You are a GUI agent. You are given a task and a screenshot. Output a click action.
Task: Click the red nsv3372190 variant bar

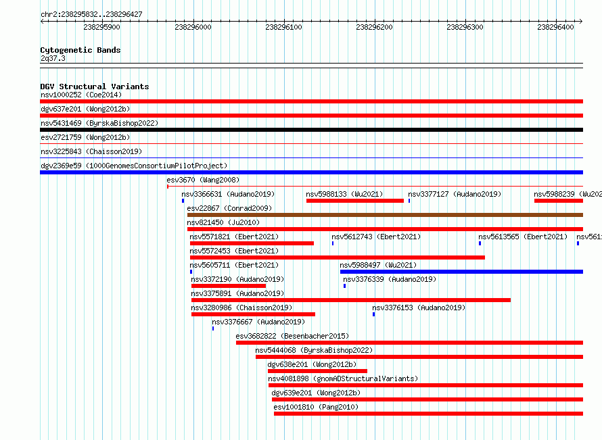coord(229,286)
